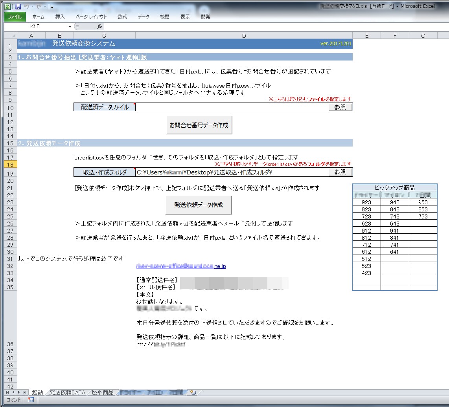
Task: Click the macro recording icon in status bar
Action: click(31, 400)
